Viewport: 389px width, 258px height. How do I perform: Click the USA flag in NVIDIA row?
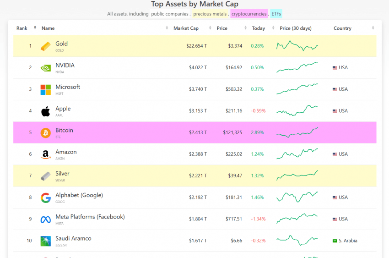(x=335, y=67)
